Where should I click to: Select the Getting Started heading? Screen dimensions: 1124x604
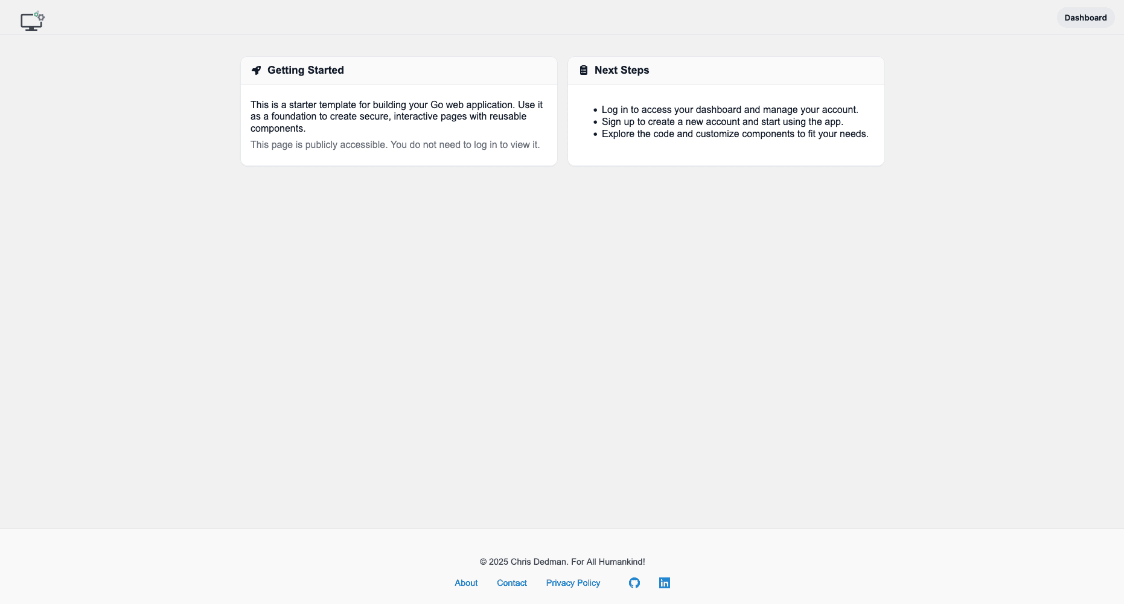305,70
